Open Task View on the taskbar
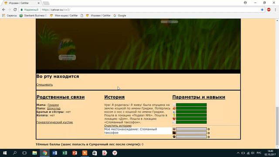 [24, 153]
